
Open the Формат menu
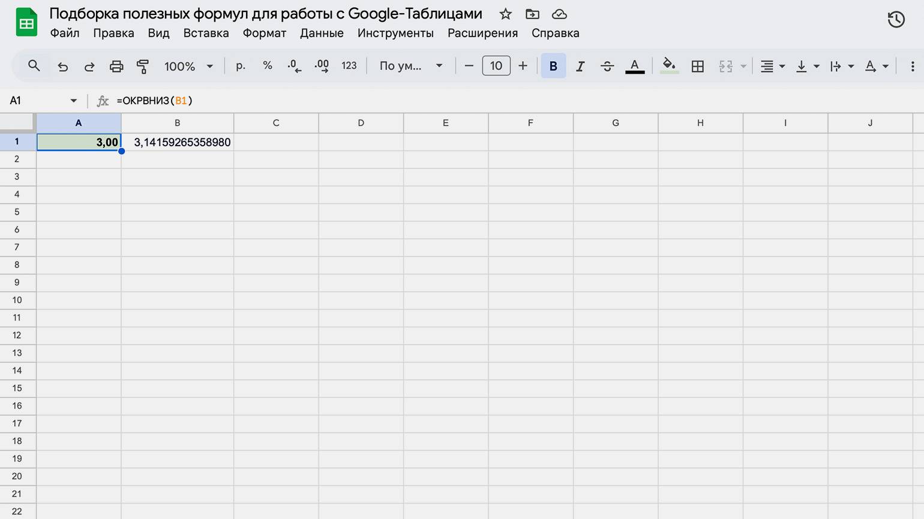pos(265,33)
